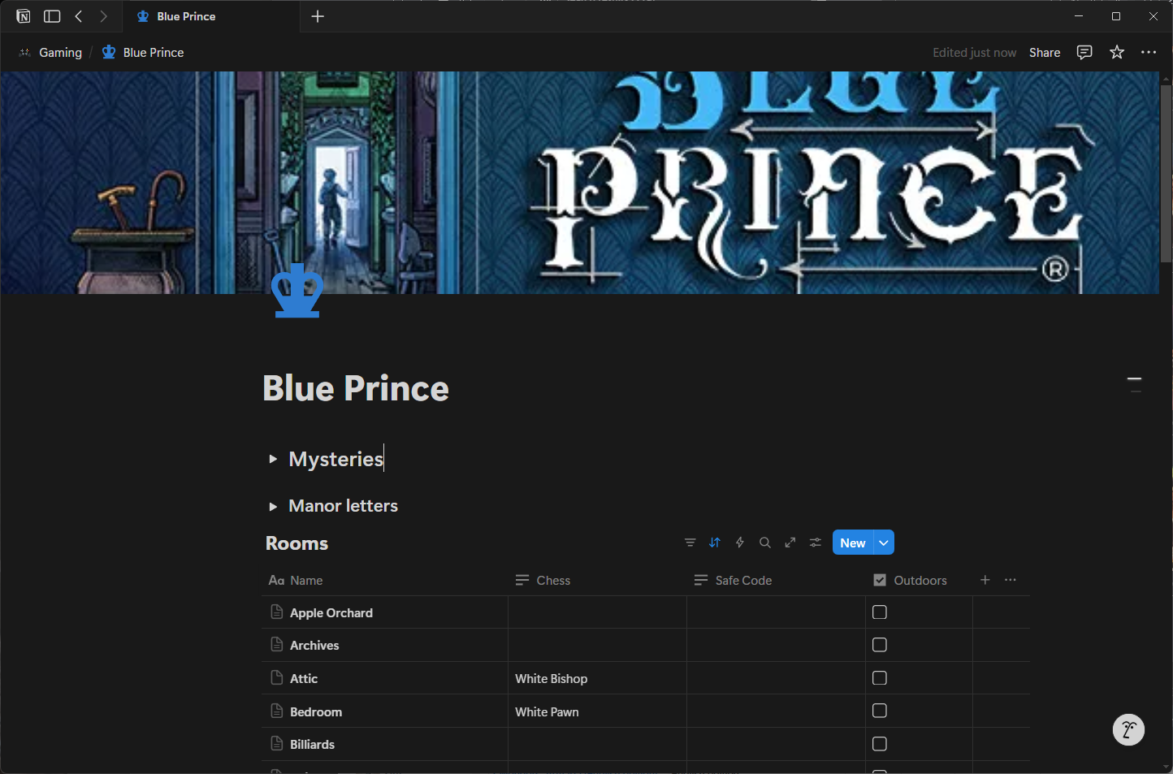Toggle the Notion sidebar panel icon
This screenshot has height=774, width=1173.
coord(52,16)
